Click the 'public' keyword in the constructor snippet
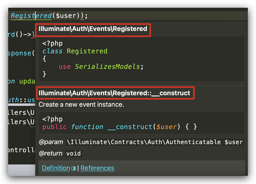Screen dimensions: 256x184 pos(55,127)
